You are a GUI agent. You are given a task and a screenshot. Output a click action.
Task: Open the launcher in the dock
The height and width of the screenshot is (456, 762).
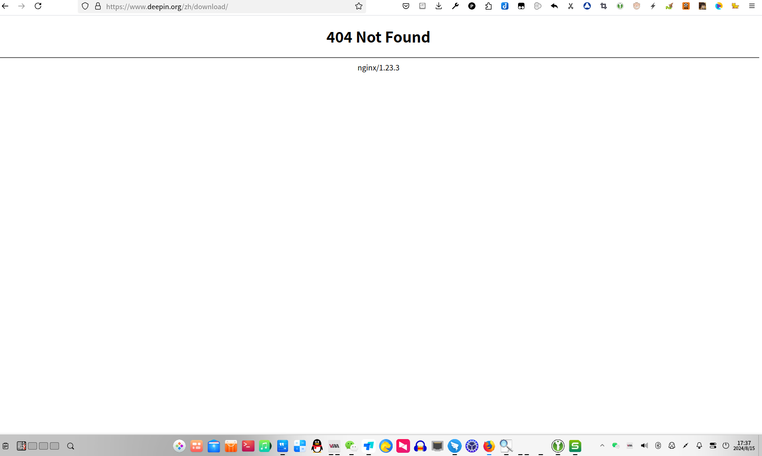click(179, 446)
